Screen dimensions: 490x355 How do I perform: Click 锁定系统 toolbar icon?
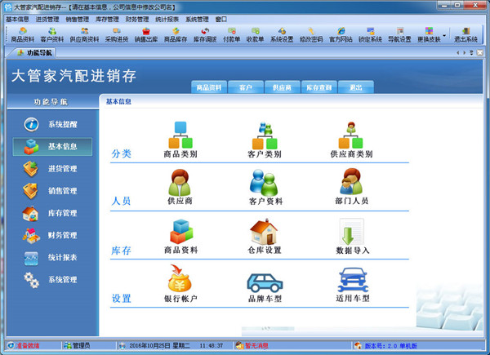pos(370,34)
